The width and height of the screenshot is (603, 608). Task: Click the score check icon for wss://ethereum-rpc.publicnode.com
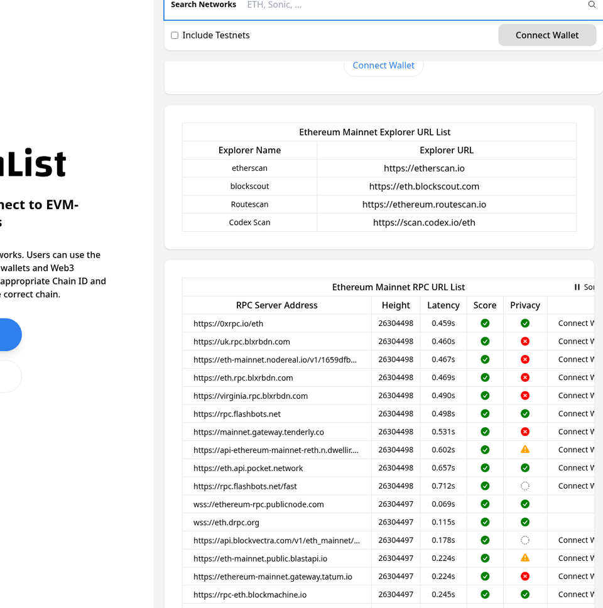pyautogui.click(x=485, y=504)
